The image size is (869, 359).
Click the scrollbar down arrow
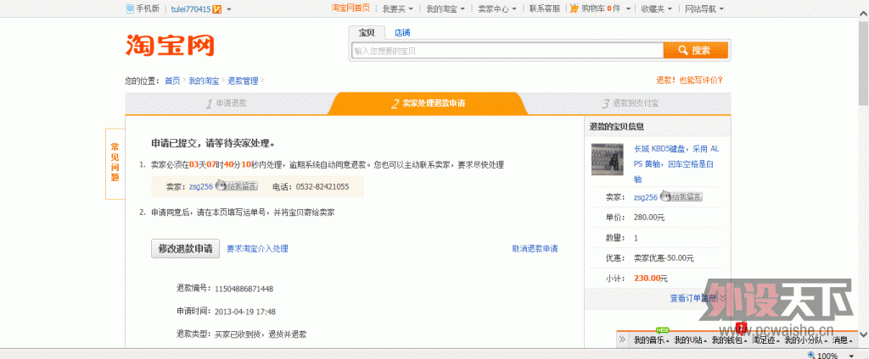pyautogui.click(x=863, y=334)
